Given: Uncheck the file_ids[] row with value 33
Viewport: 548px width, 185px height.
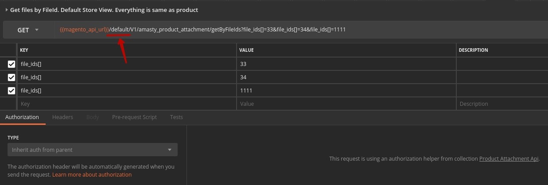Looking at the screenshot, I should (x=12, y=64).
